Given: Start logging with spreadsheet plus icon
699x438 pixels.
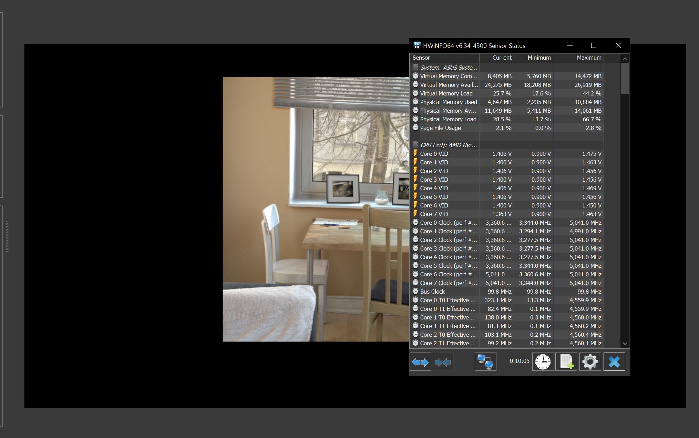Looking at the screenshot, I should pyautogui.click(x=566, y=362).
